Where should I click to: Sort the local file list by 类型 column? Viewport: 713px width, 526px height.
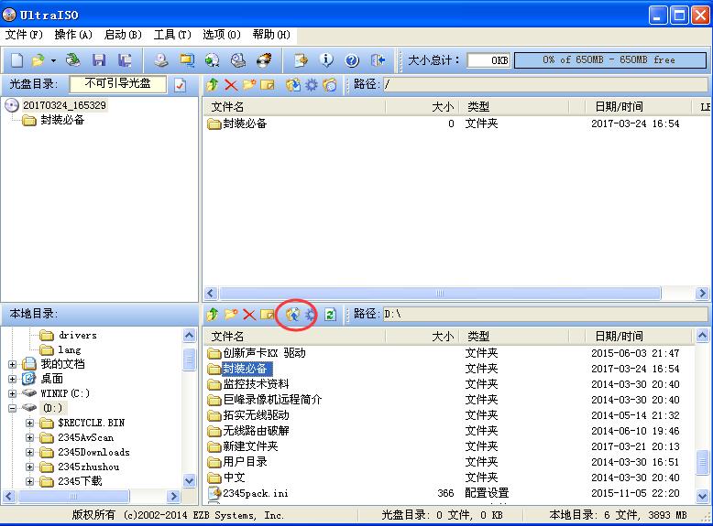click(514, 337)
